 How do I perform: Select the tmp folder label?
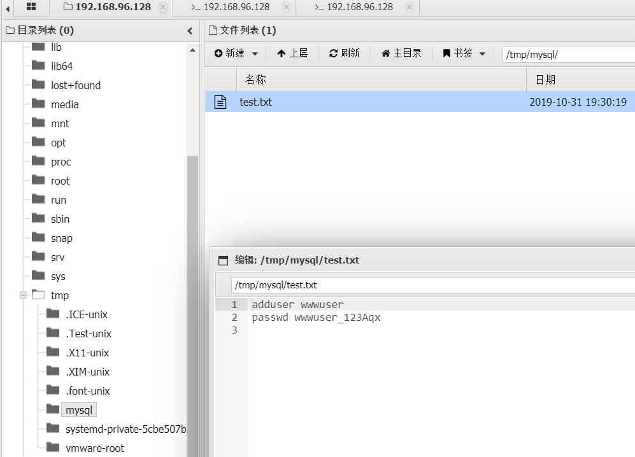tap(60, 295)
